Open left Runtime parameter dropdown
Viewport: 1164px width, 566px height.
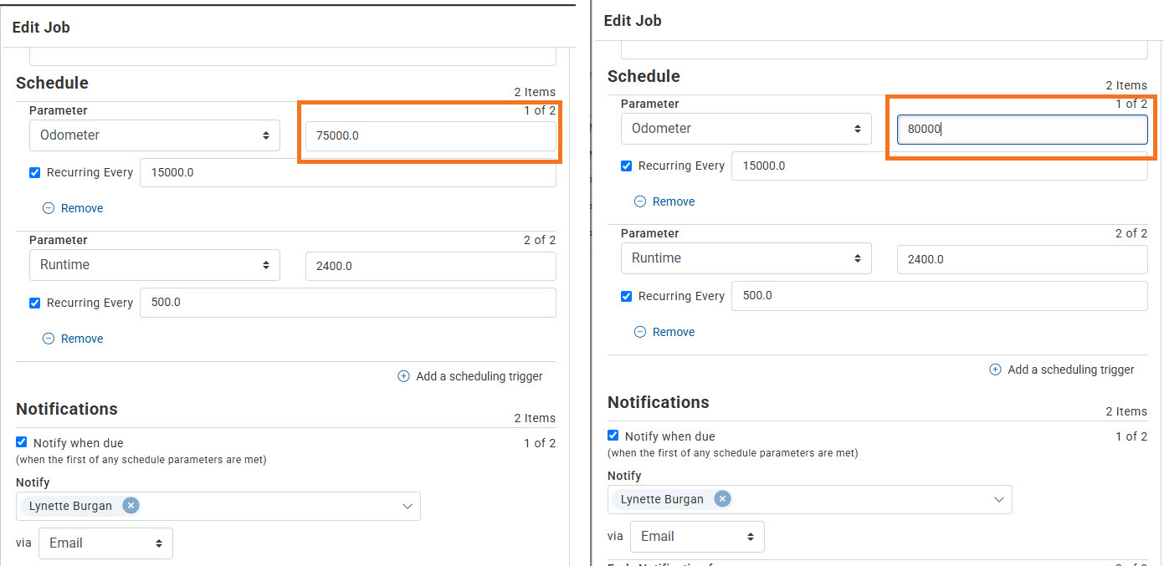pos(155,265)
